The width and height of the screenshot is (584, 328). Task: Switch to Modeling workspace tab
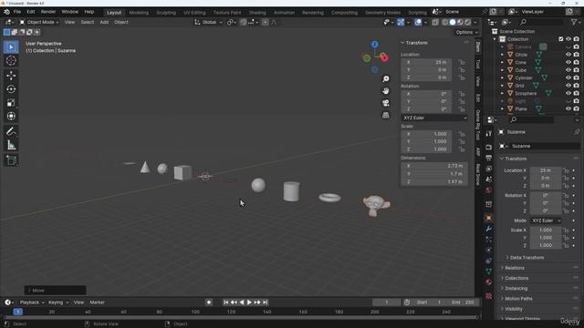tap(139, 12)
